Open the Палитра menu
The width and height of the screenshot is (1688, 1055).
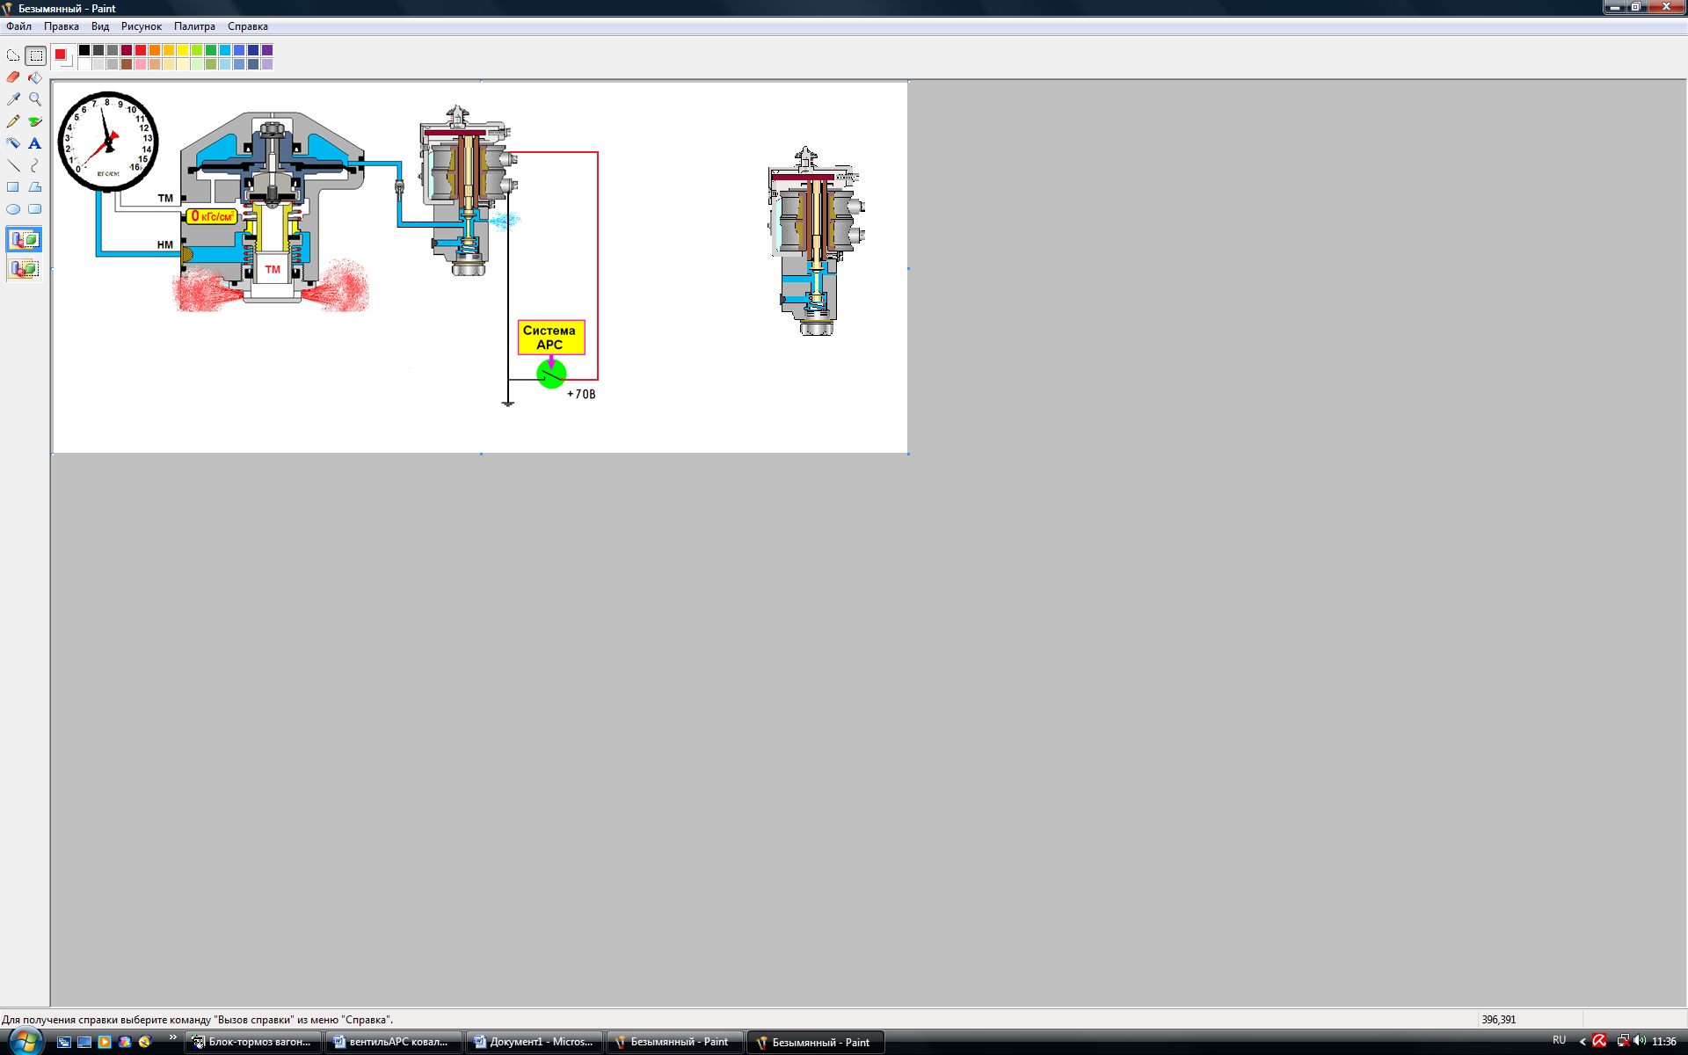click(x=194, y=26)
